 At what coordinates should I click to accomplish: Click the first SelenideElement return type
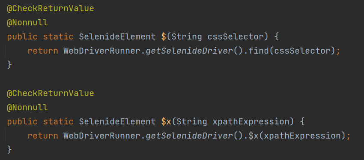coord(117,37)
